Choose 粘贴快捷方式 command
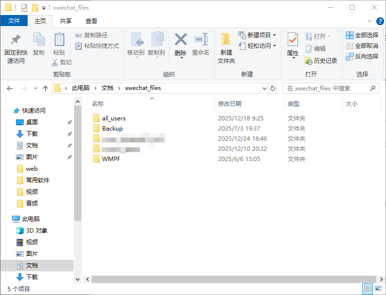The width and height of the screenshot is (386, 295). tap(97, 46)
